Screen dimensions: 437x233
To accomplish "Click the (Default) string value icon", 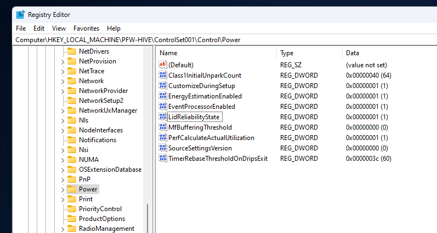I will (x=163, y=65).
